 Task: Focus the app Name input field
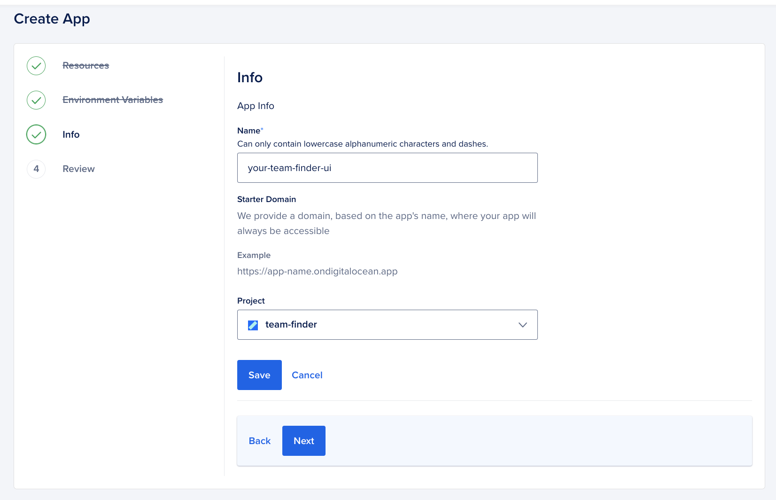(x=388, y=168)
